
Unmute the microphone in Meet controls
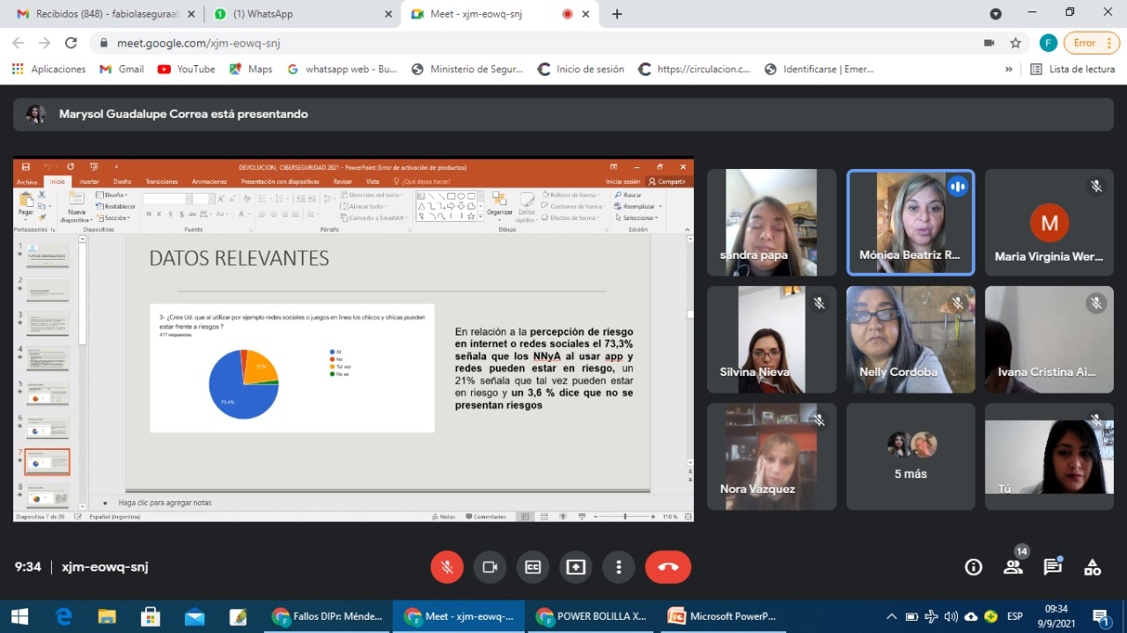(447, 567)
